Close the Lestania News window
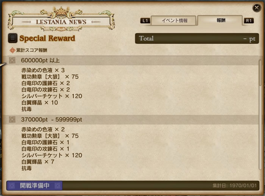Image resolution: width=265 pixels, height=196 pixels. click(x=257, y=8)
